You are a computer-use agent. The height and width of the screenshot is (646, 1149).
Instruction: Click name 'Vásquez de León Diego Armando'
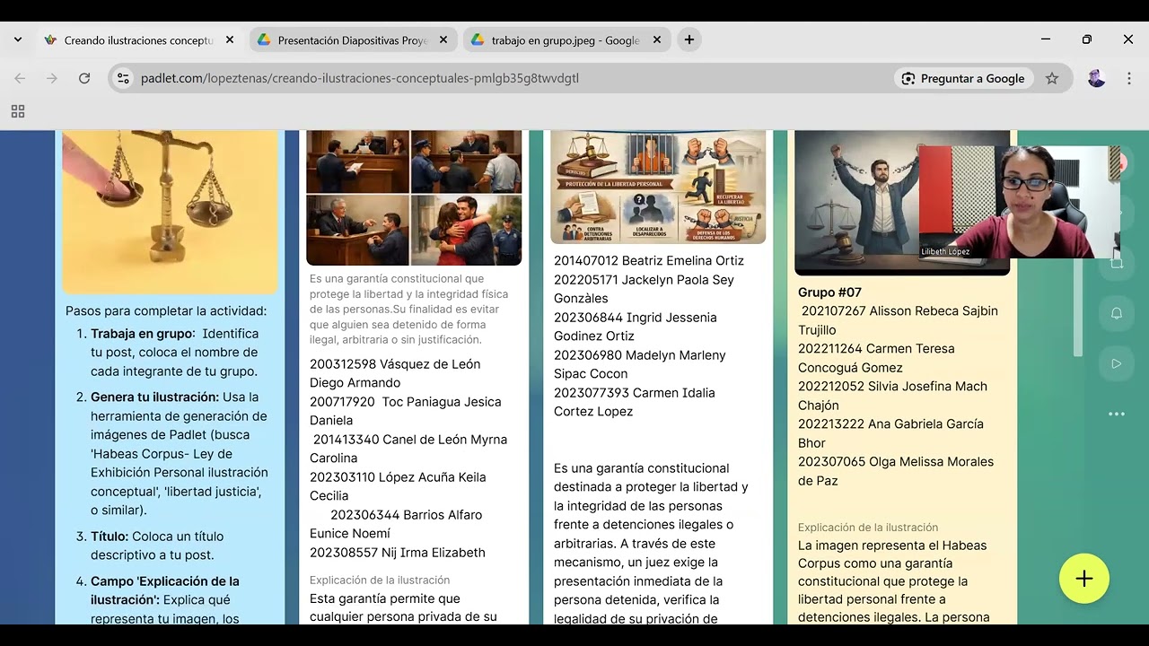click(395, 373)
